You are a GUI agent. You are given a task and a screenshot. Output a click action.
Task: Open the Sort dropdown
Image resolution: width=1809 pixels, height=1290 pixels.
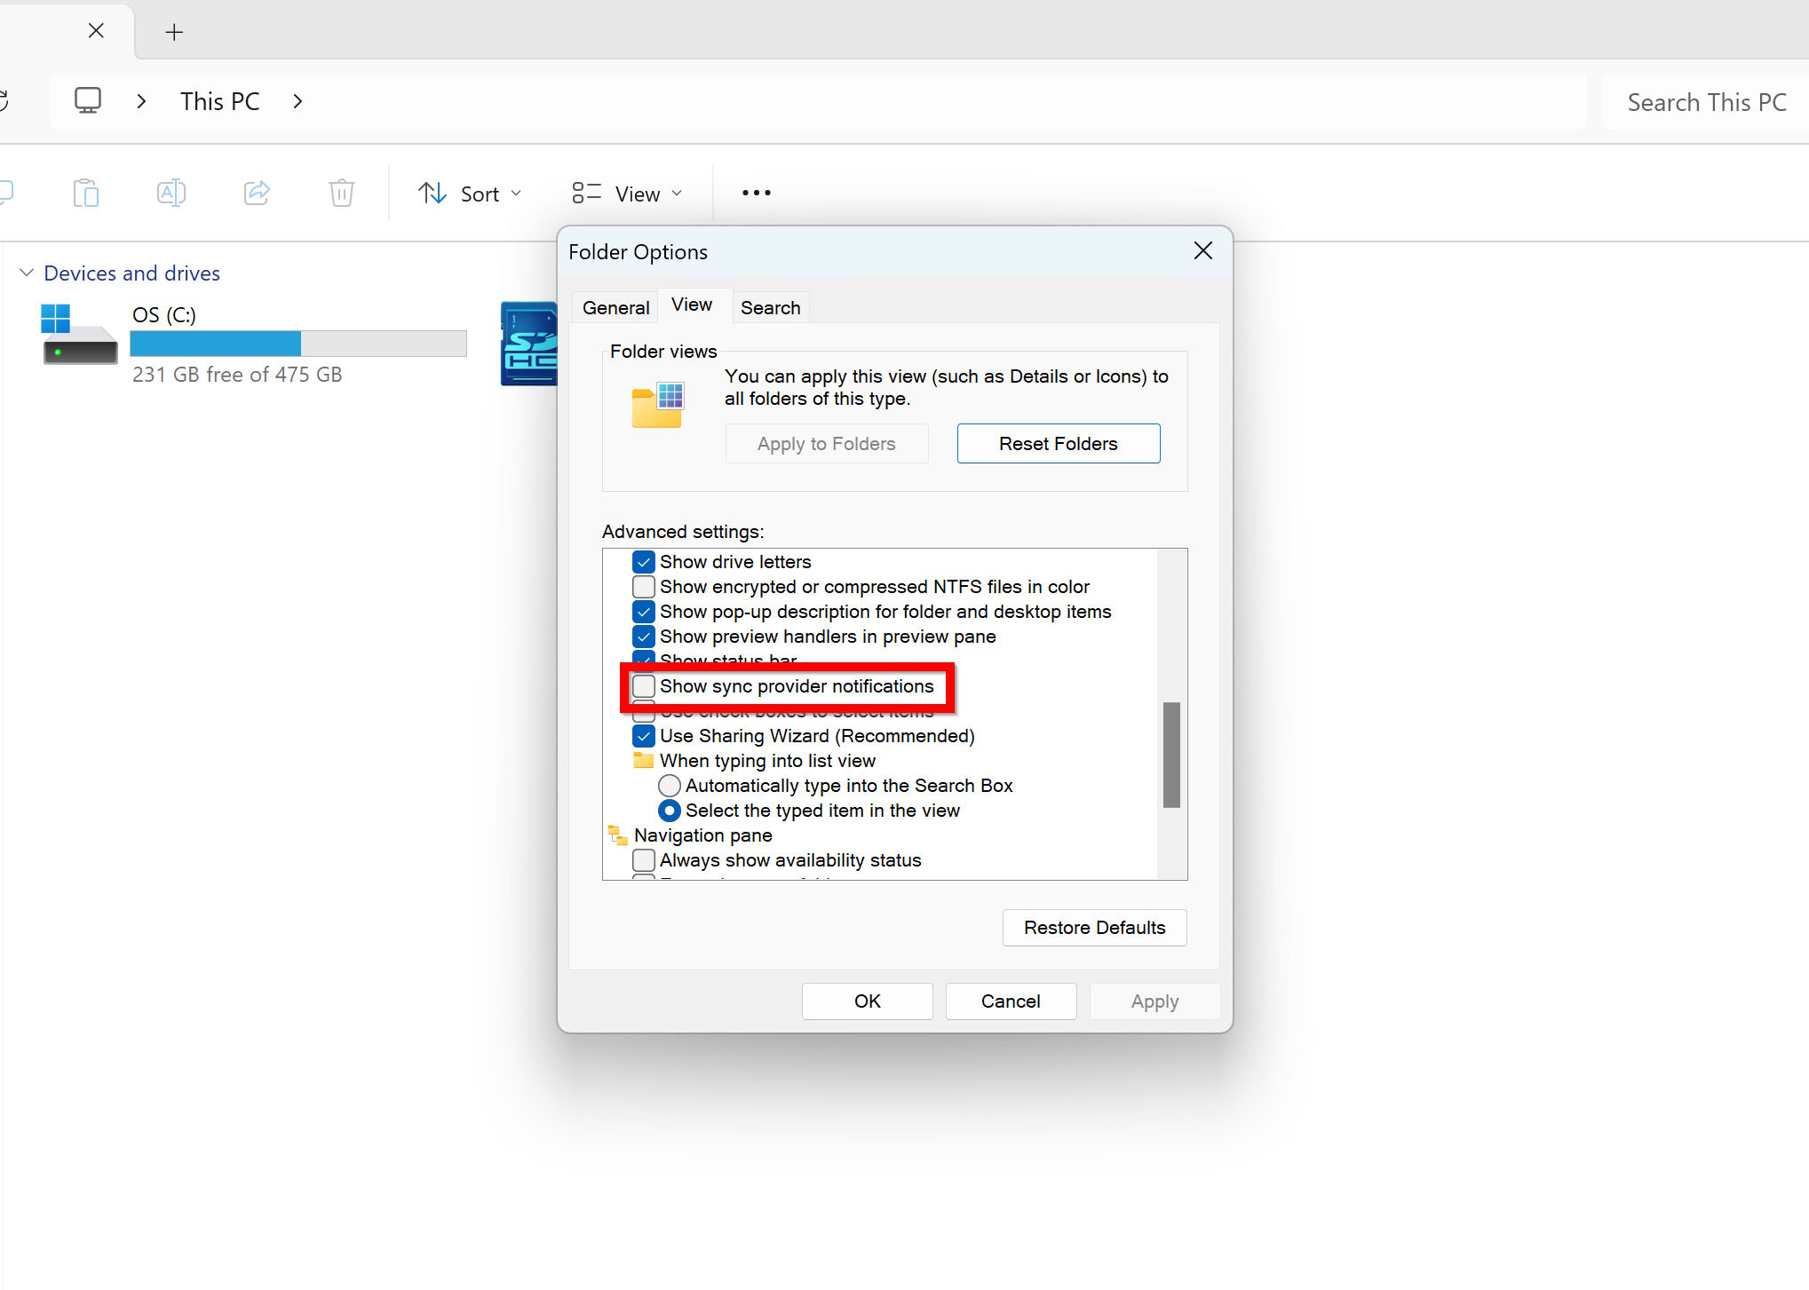pos(470,194)
